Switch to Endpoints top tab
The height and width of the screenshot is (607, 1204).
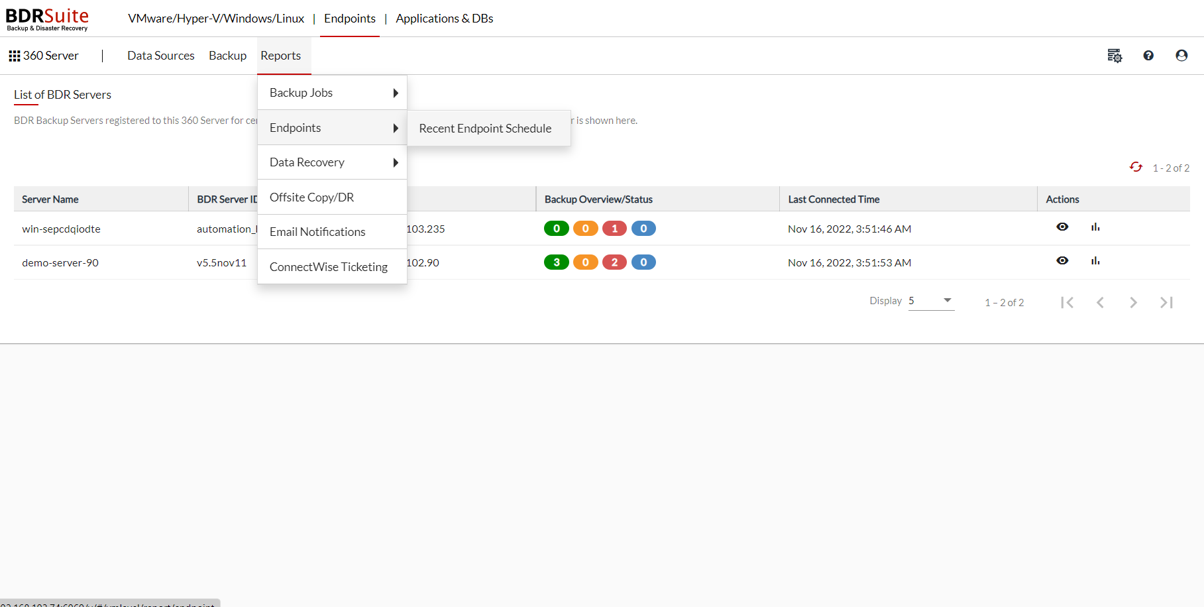pyautogui.click(x=350, y=19)
